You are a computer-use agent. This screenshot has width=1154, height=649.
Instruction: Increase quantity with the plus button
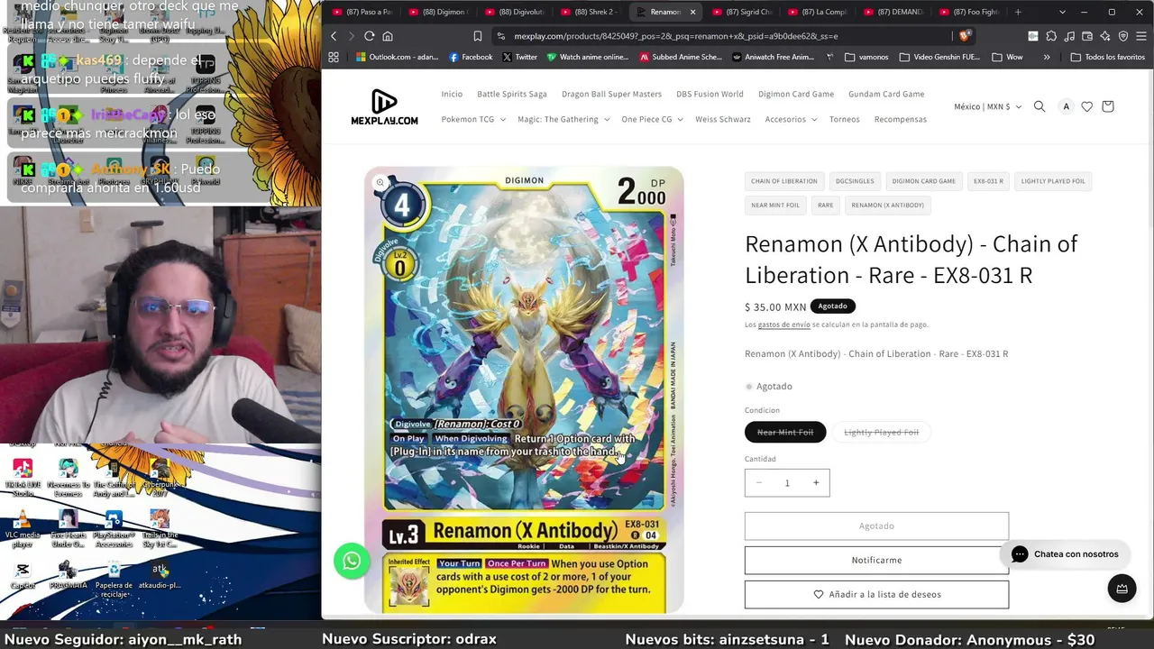[x=816, y=483]
